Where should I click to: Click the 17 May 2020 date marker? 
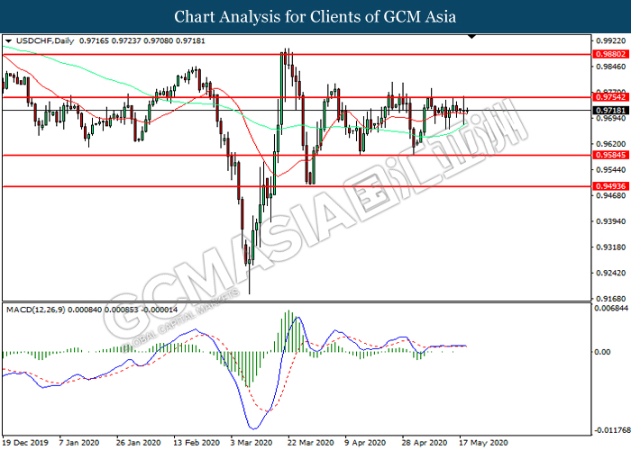pyautogui.click(x=483, y=443)
